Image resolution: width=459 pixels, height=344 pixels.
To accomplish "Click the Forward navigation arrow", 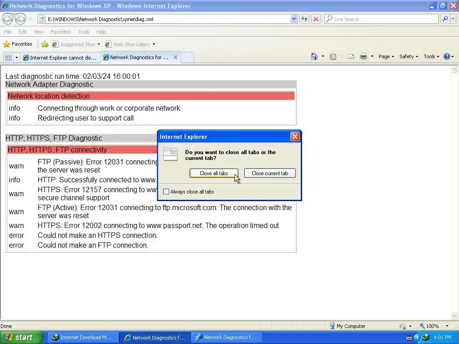I will pyautogui.click(x=20, y=19).
